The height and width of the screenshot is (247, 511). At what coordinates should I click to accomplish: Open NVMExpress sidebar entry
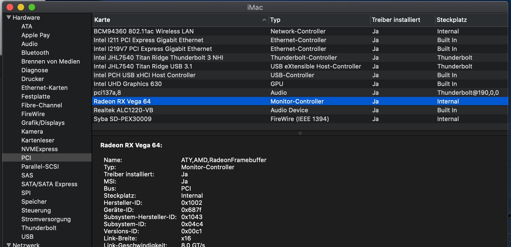point(39,149)
